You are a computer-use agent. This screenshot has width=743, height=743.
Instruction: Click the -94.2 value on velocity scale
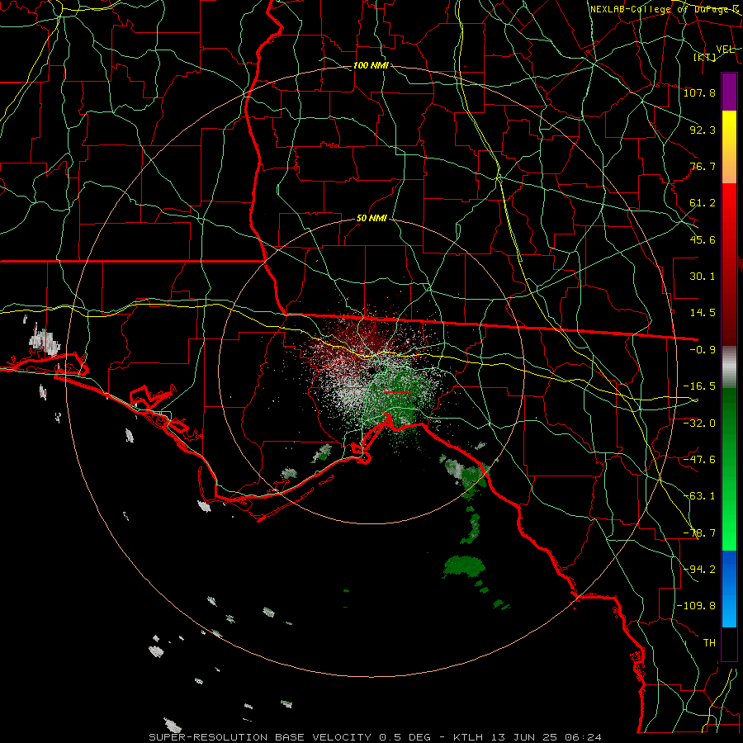coord(699,570)
